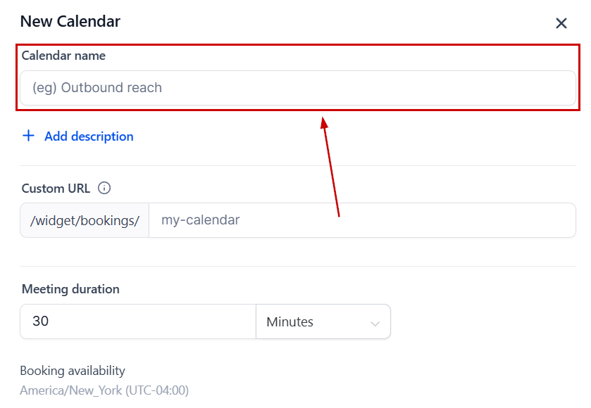
Task: Open the Minutes duration unit dropdown
Action: pos(323,321)
